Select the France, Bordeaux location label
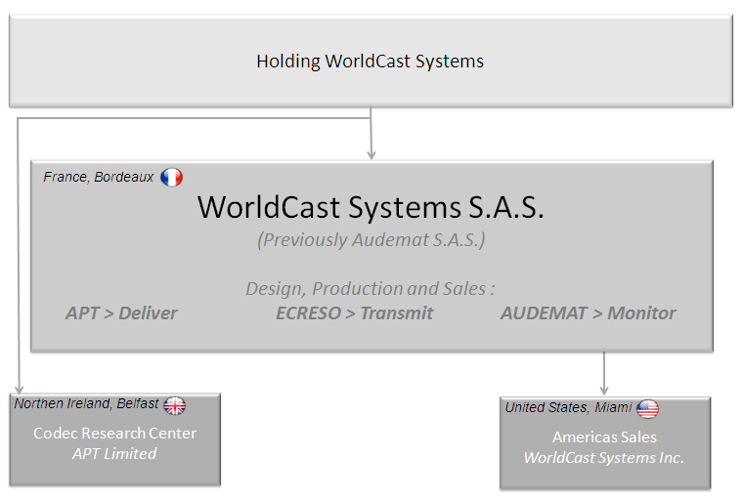742x499 pixels. (x=98, y=177)
